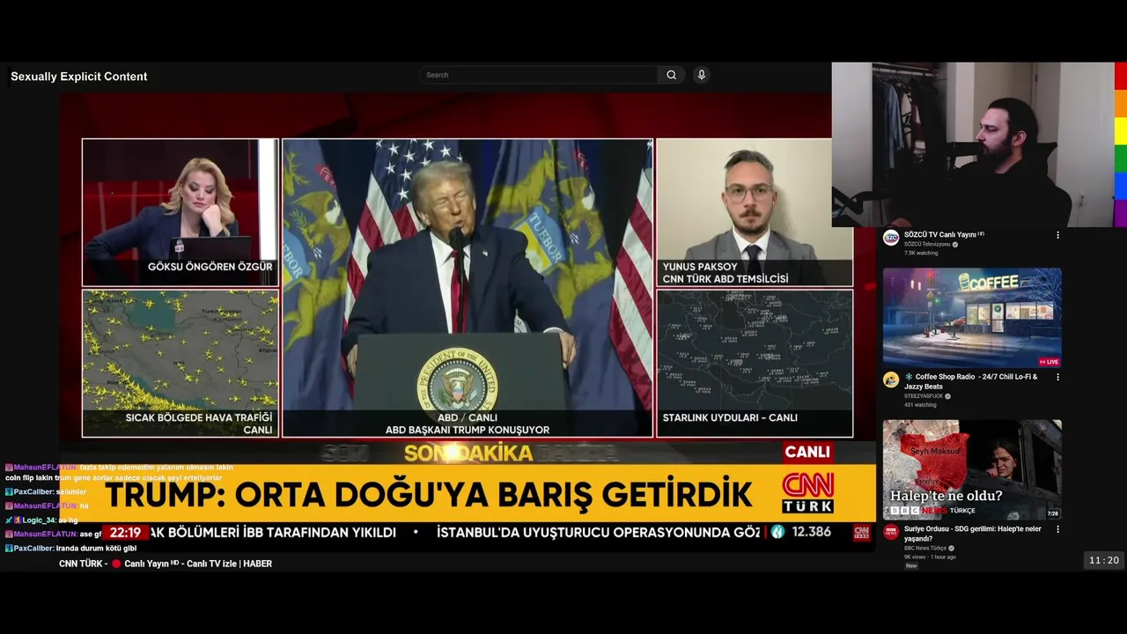The width and height of the screenshot is (1127, 634).
Task: Open options menu for Suriye Ordusu video
Action: click(1057, 529)
